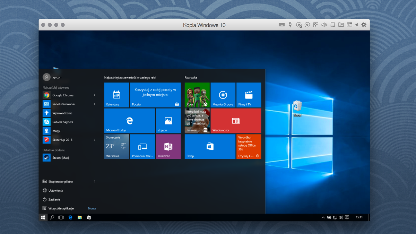Expand SketchUp 2016 jump list arrow
Image resolution: width=416 pixels, height=234 pixels.
[x=94, y=140]
